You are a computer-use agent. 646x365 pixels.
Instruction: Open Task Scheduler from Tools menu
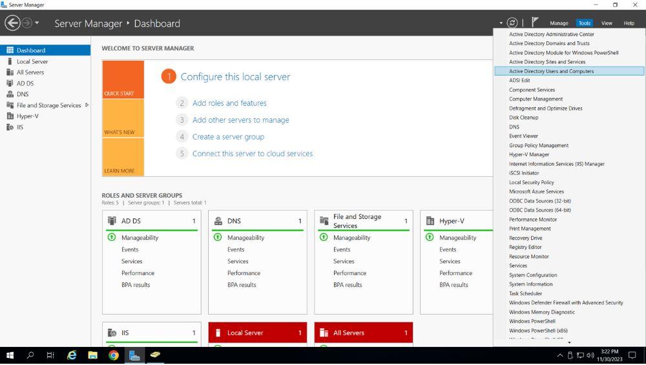[525, 294]
